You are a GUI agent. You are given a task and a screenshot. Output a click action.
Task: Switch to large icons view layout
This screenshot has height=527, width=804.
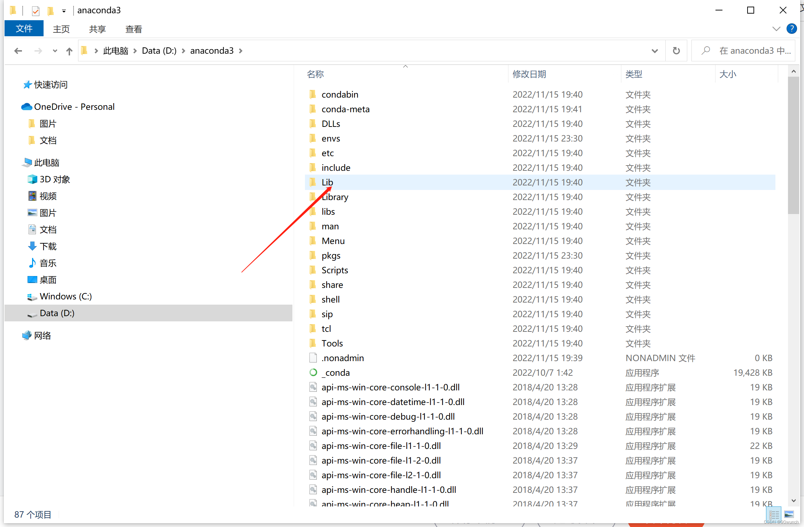(789, 514)
